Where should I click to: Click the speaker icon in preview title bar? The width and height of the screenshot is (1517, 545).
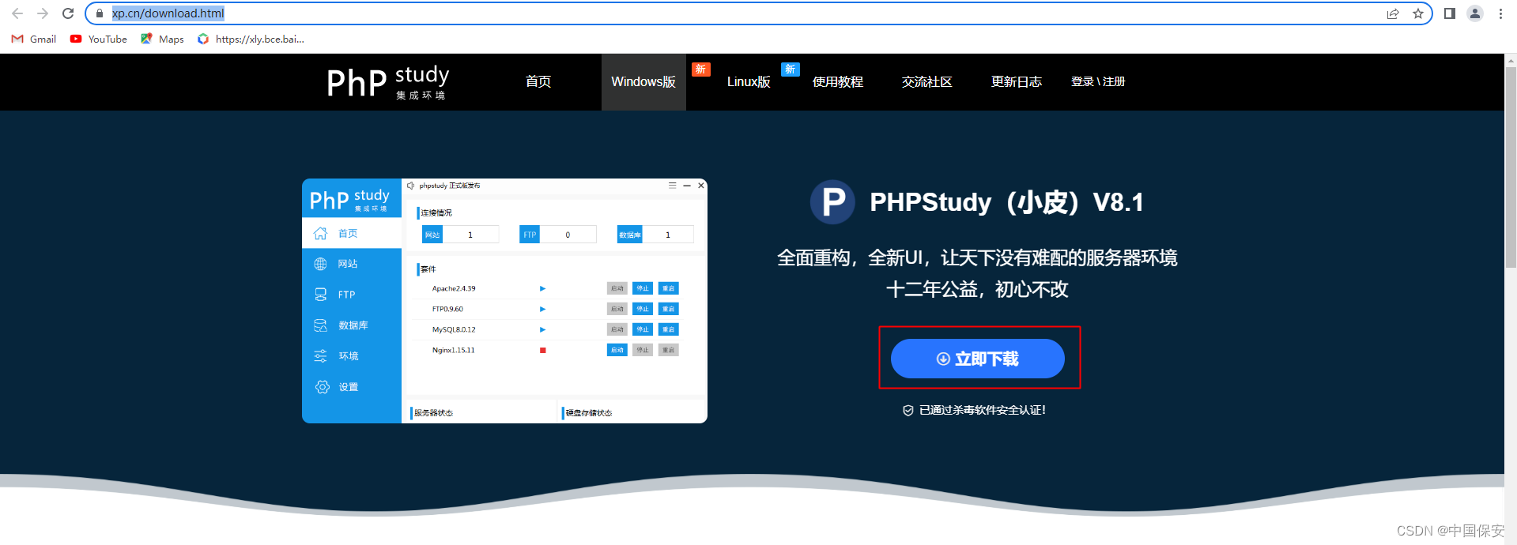[x=411, y=186]
